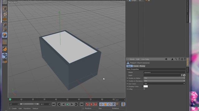199x111 pixels.
Task: Click the Layer picker round icon
Action: tap(184, 75)
